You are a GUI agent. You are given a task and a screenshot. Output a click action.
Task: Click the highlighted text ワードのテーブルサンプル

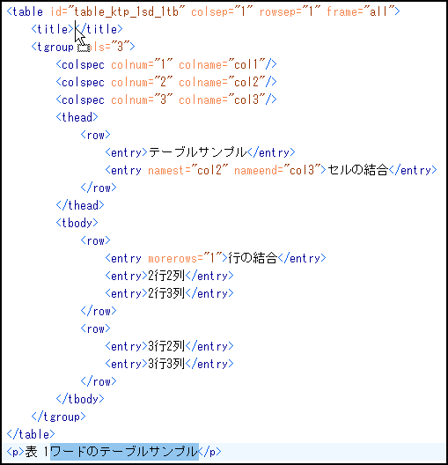[124, 452]
